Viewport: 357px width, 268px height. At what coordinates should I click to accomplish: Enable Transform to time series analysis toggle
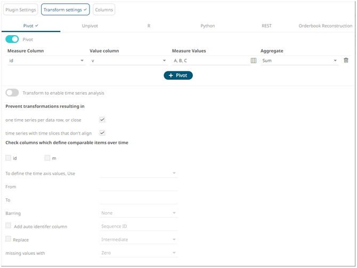tap(12, 93)
